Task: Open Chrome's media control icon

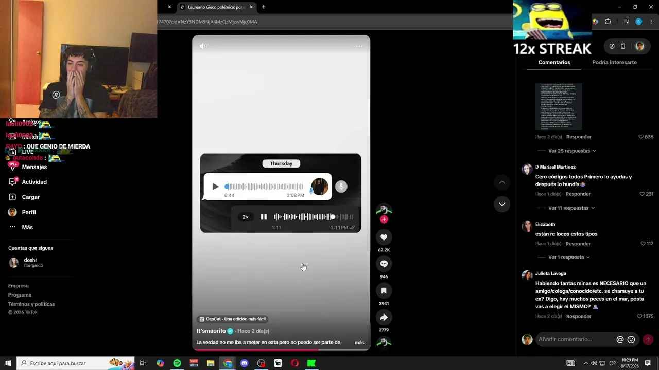Action: (x=626, y=22)
